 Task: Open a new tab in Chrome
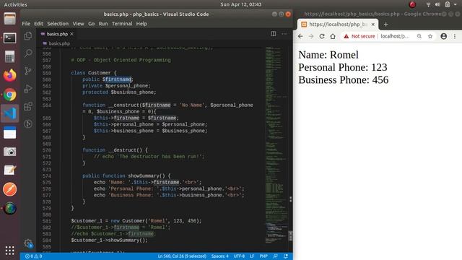click(385, 25)
